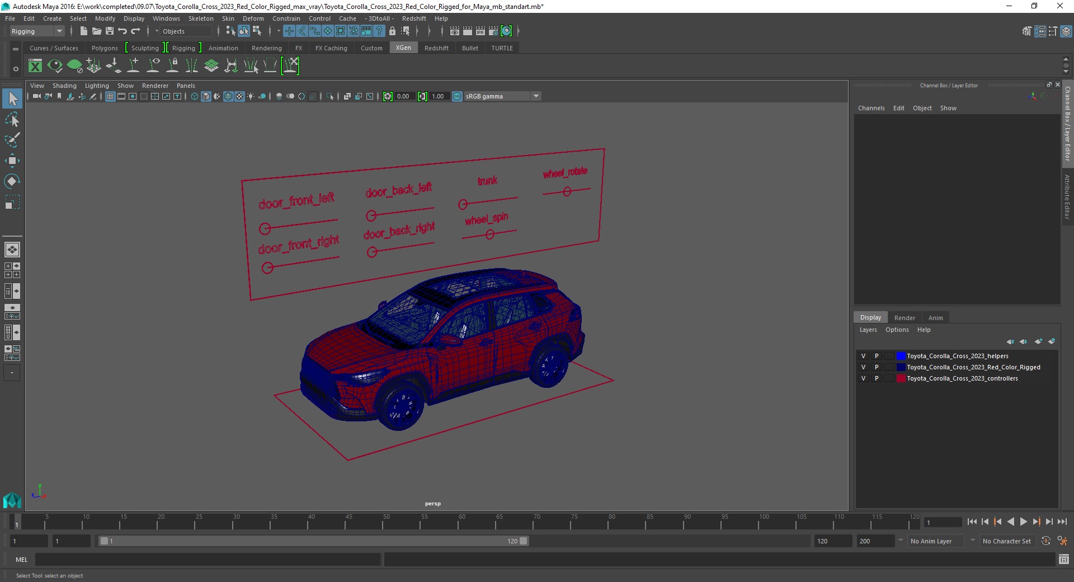This screenshot has width=1074, height=582.
Task: Open a scene with folder icon
Action: point(97,31)
